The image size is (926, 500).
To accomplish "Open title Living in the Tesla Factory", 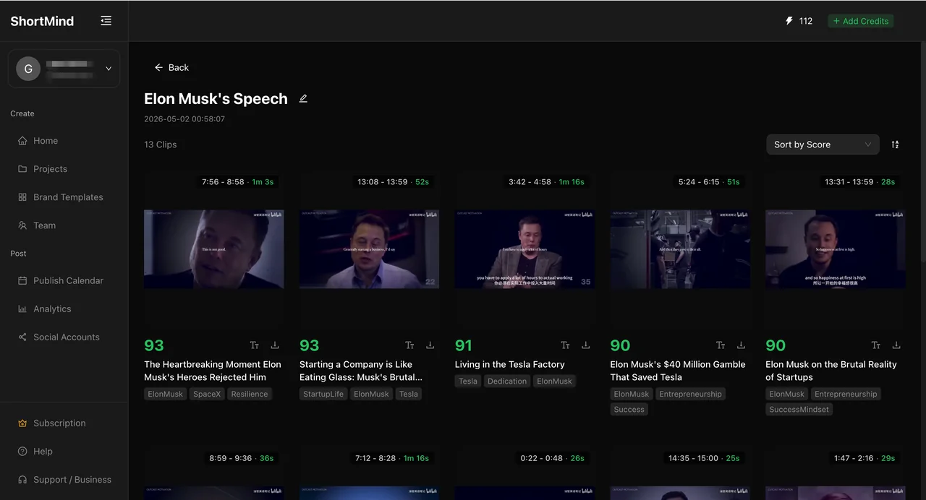I will [509, 365].
